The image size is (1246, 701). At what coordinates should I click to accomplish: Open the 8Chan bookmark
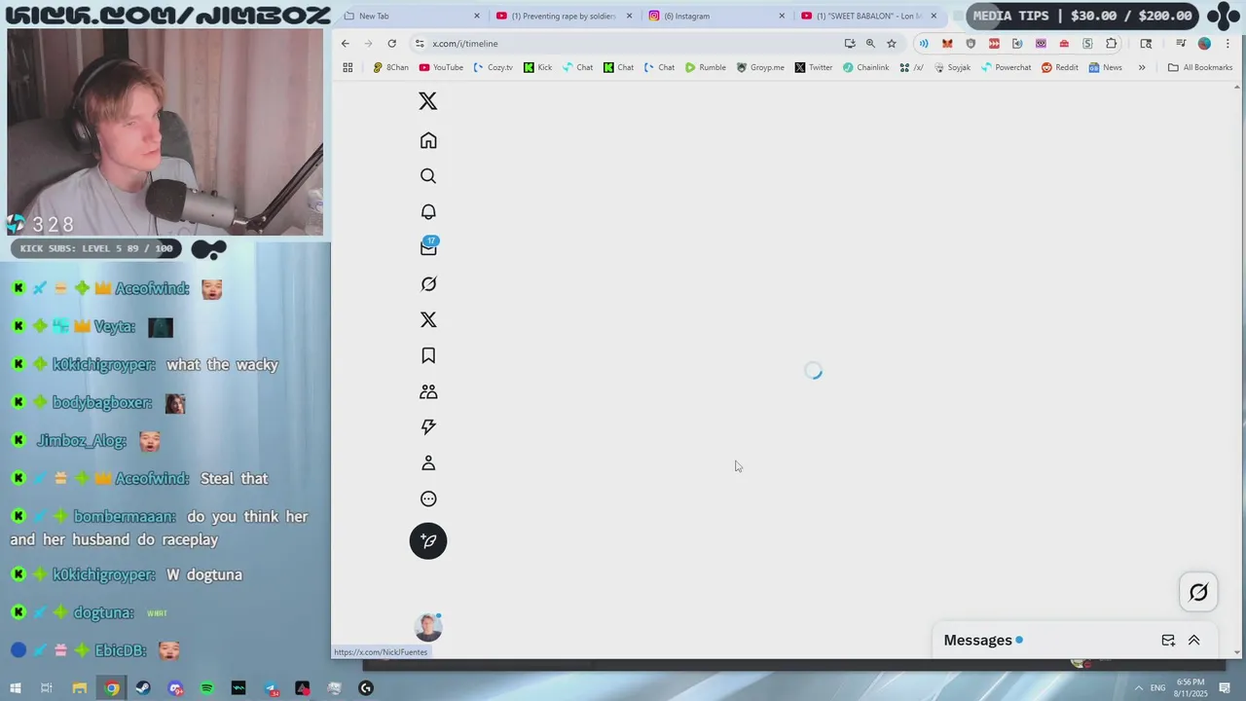point(390,67)
